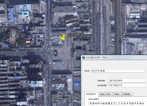Click the Google Earth globe icon in dialog title
Screen dimensions: 147x106
coord(84,57)
